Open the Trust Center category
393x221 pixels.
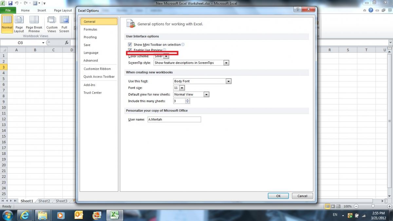point(99,93)
